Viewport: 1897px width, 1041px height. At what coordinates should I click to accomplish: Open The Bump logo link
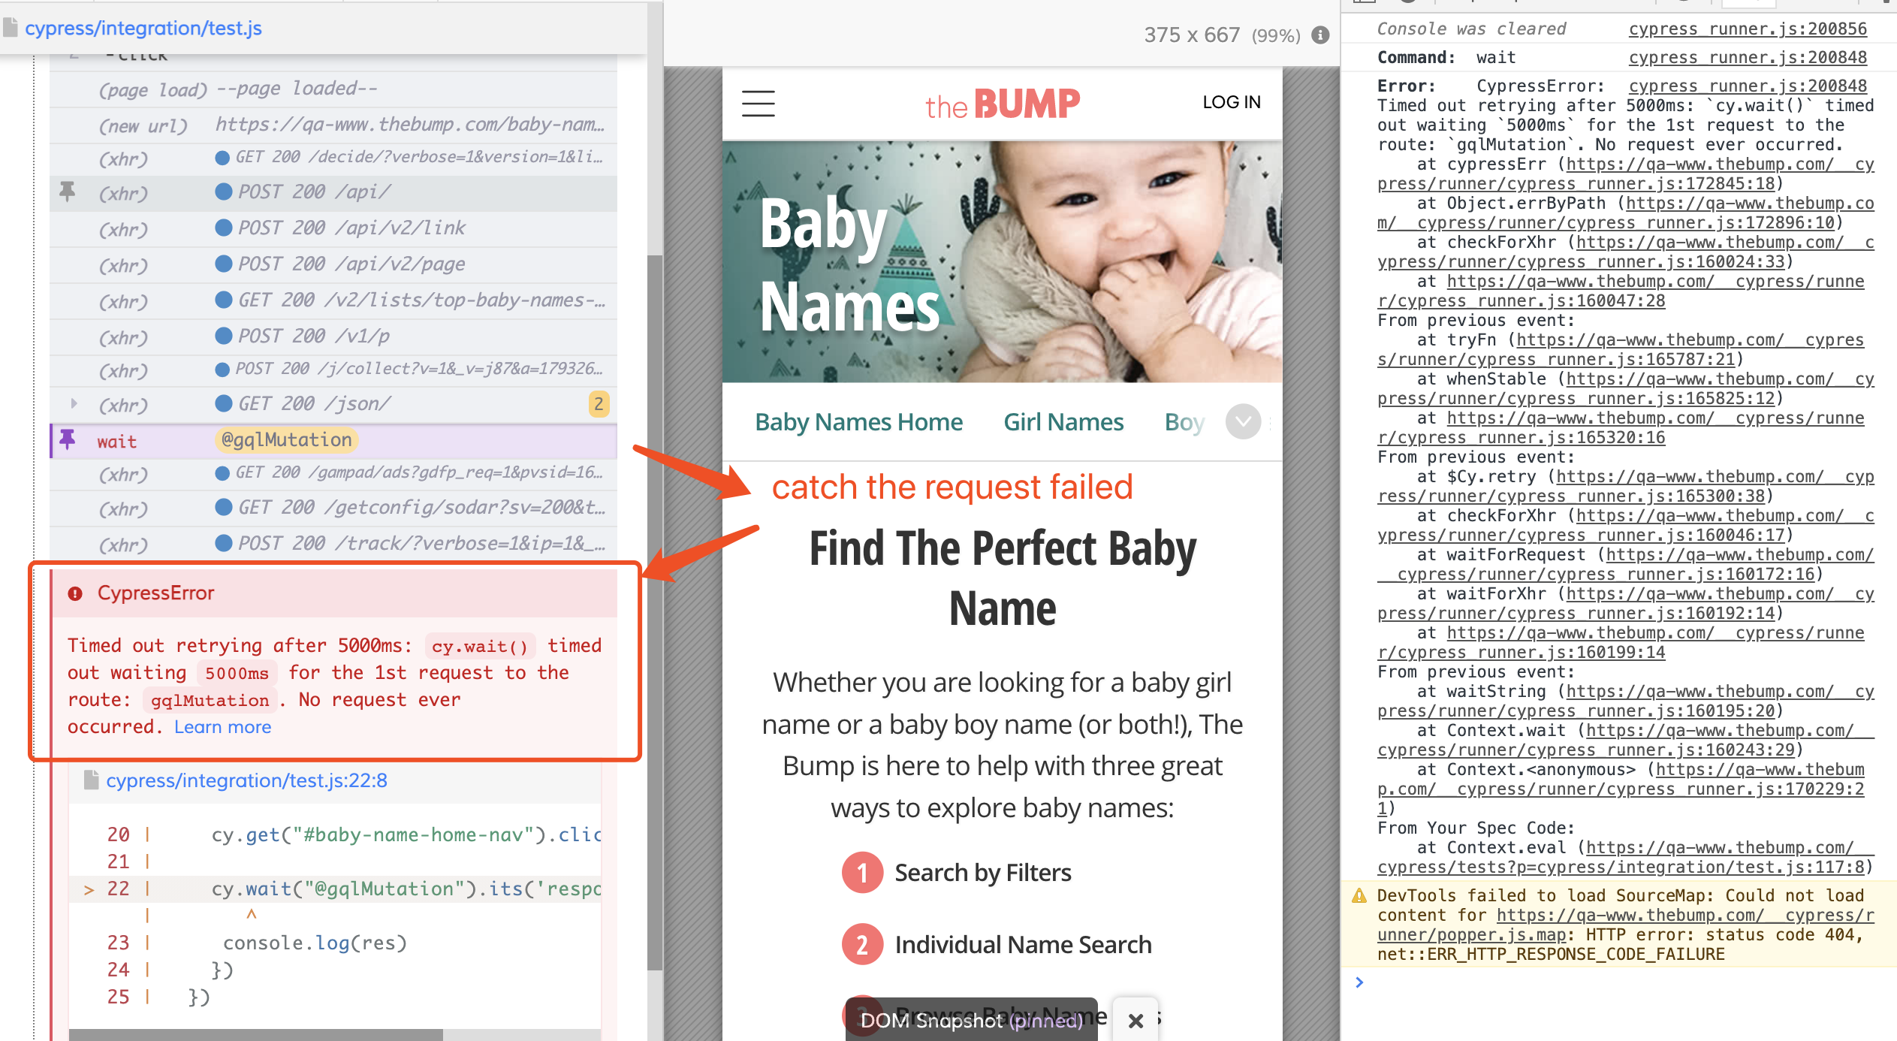pyautogui.click(x=1003, y=104)
